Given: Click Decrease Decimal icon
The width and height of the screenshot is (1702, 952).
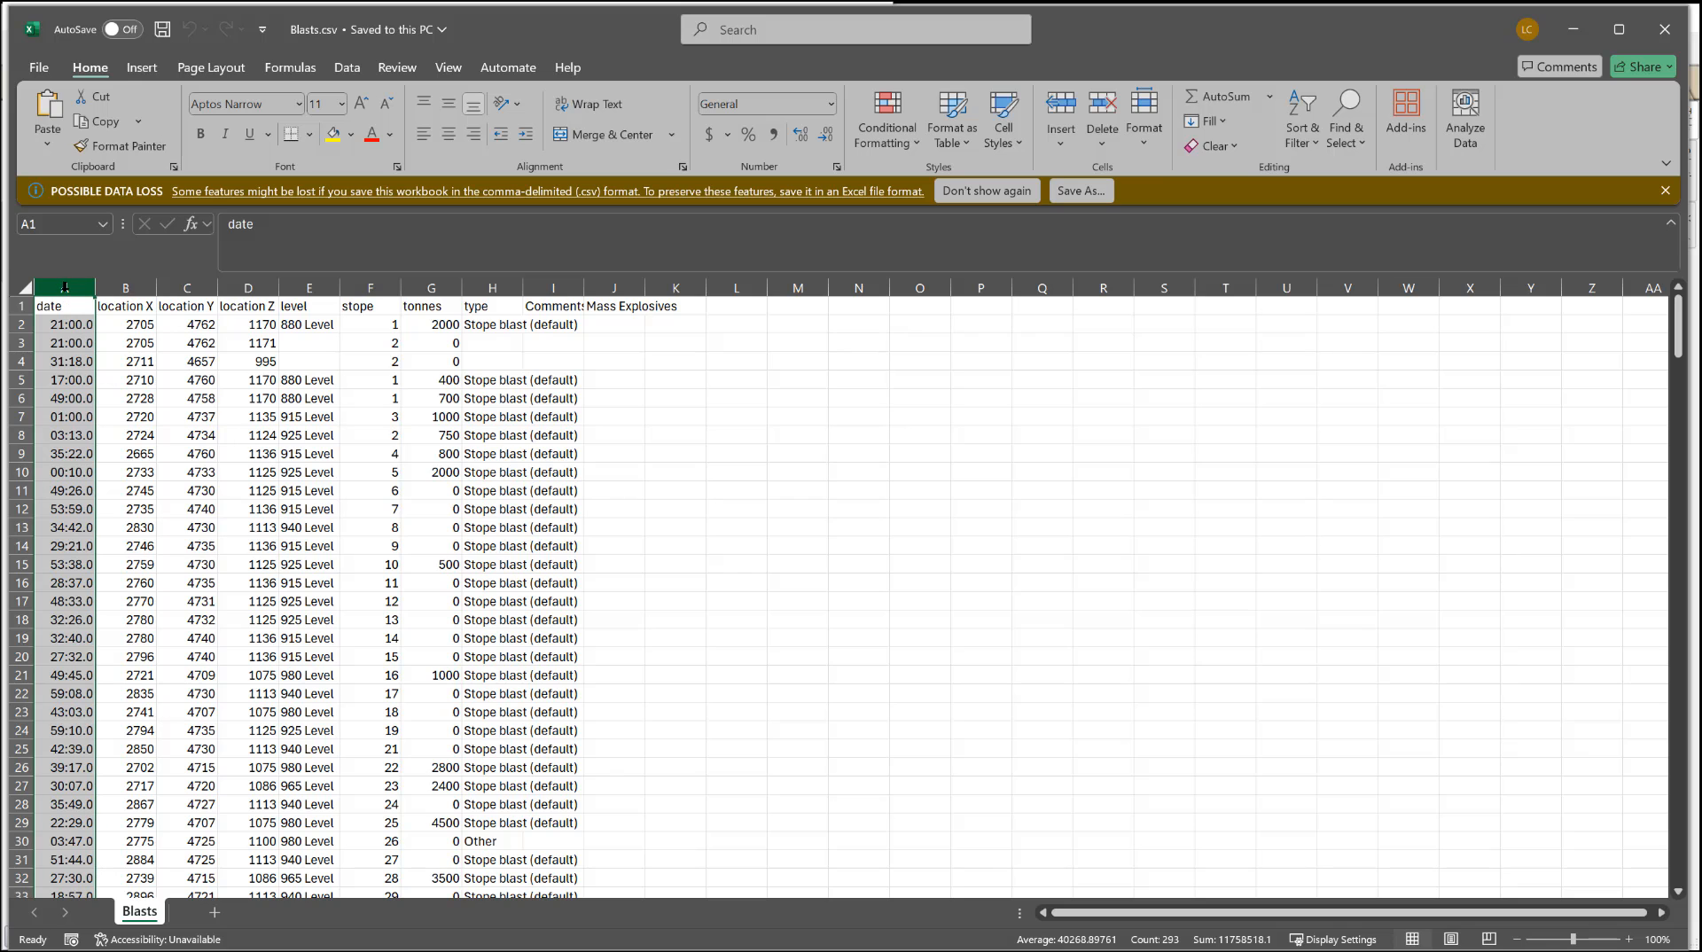Looking at the screenshot, I should [x=825, y=134].
